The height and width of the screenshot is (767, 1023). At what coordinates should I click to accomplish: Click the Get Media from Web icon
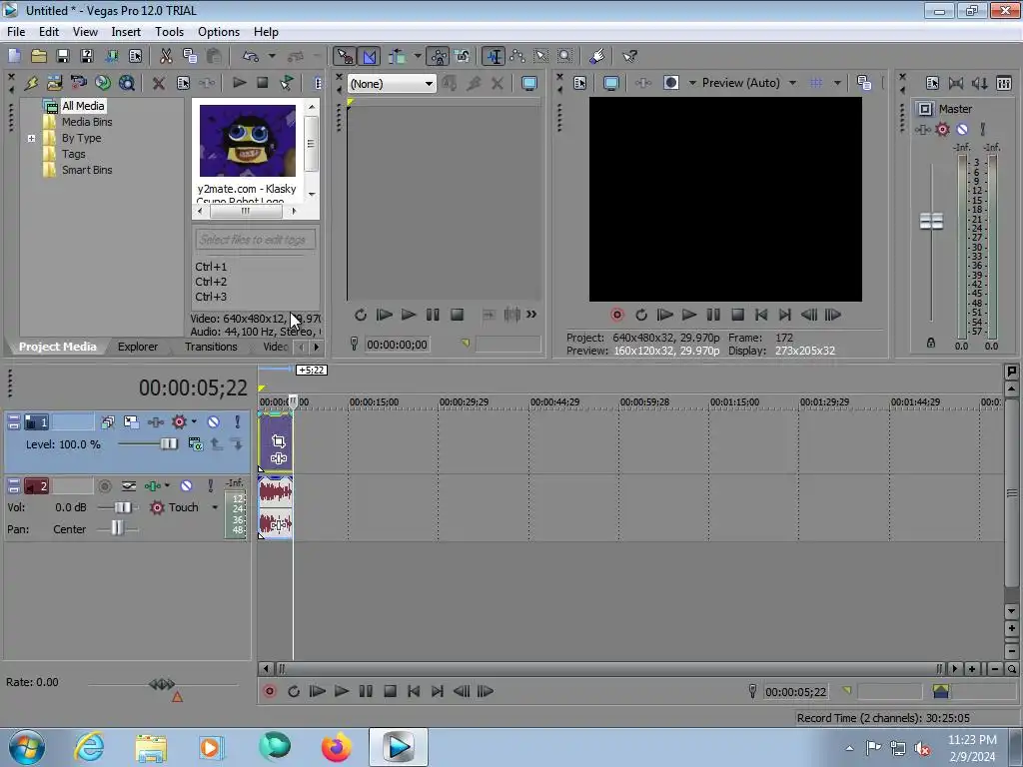(x=127, y=83)
